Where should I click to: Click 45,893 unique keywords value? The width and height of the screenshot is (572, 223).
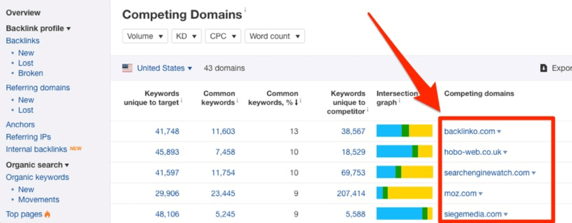click(167, 152)
